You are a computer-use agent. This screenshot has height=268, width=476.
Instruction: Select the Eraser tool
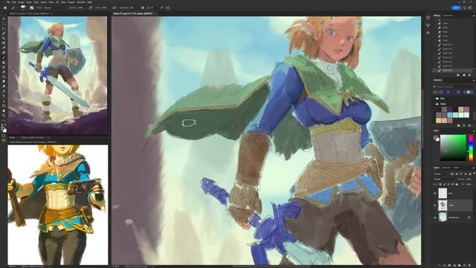click(x=4, y=72)
